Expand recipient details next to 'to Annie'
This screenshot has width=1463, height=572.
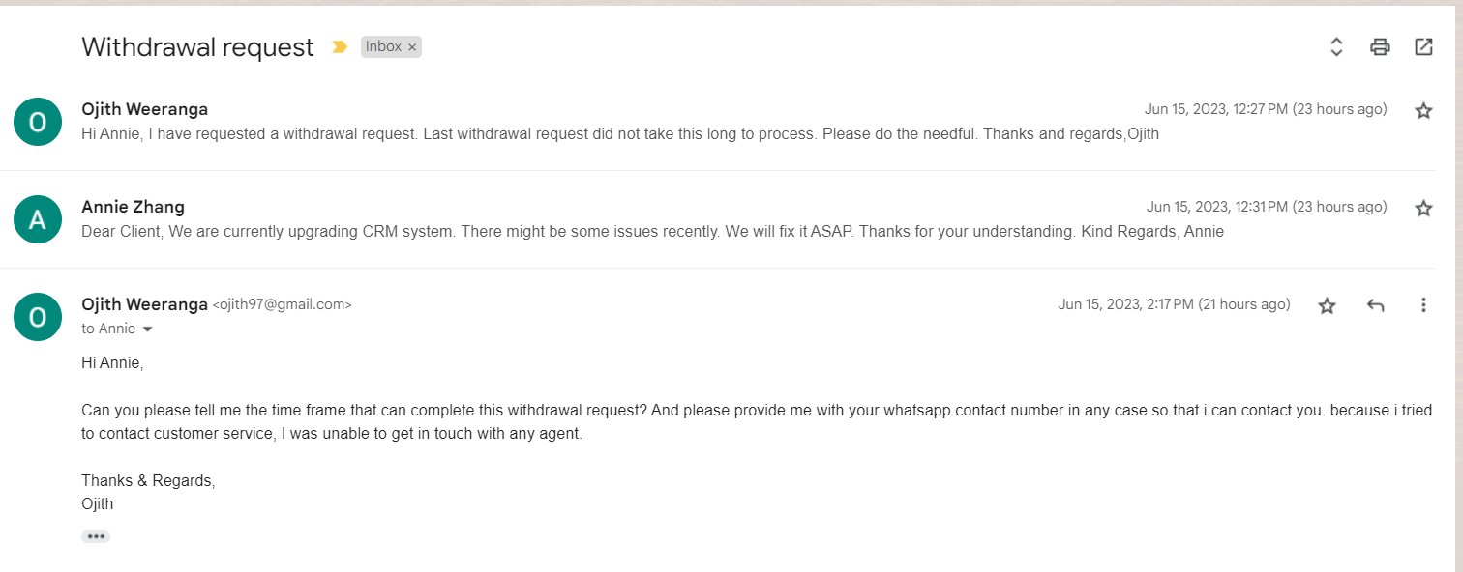147,329
